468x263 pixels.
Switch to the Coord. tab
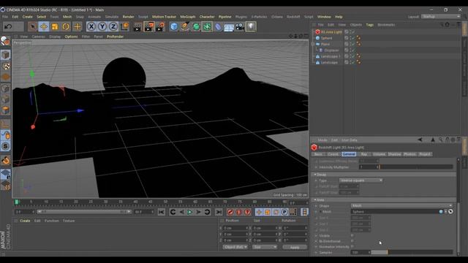click(x=333, y=154)
